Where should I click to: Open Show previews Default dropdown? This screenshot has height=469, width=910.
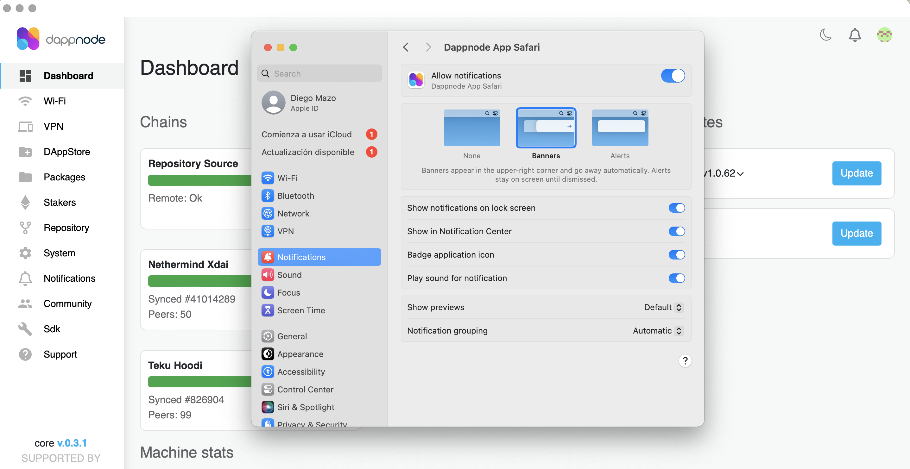[663, 307]
